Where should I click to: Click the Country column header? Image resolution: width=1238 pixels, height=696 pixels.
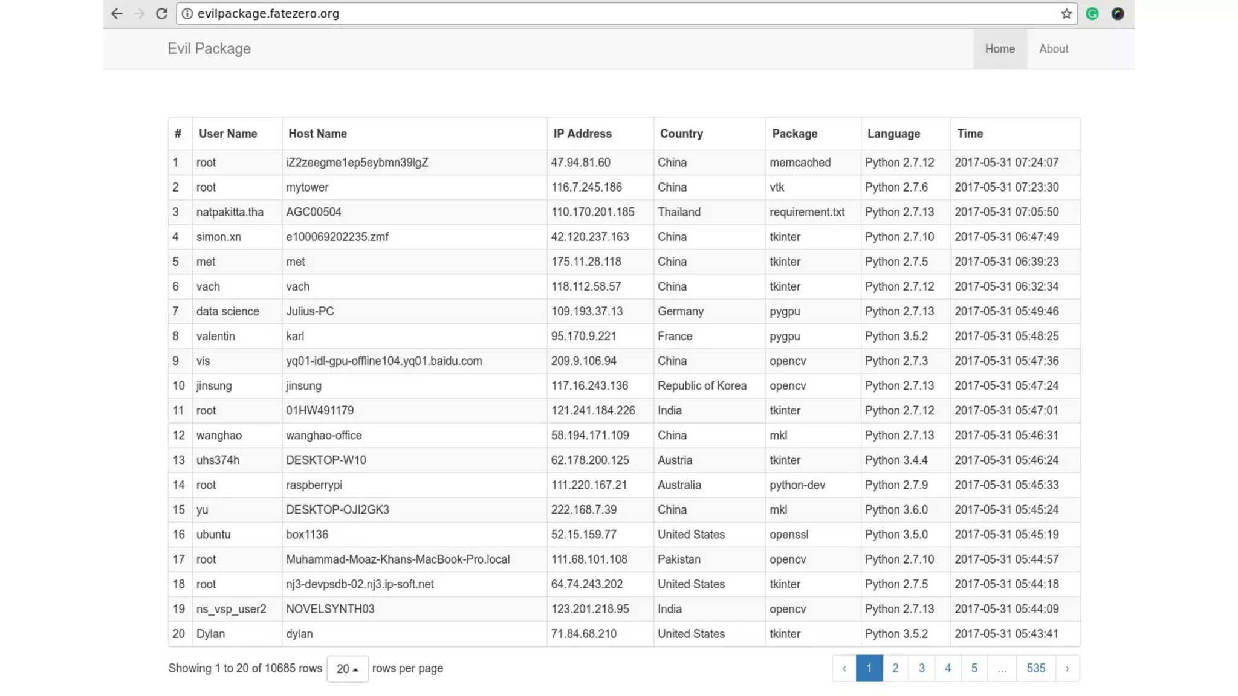point(681,134)
